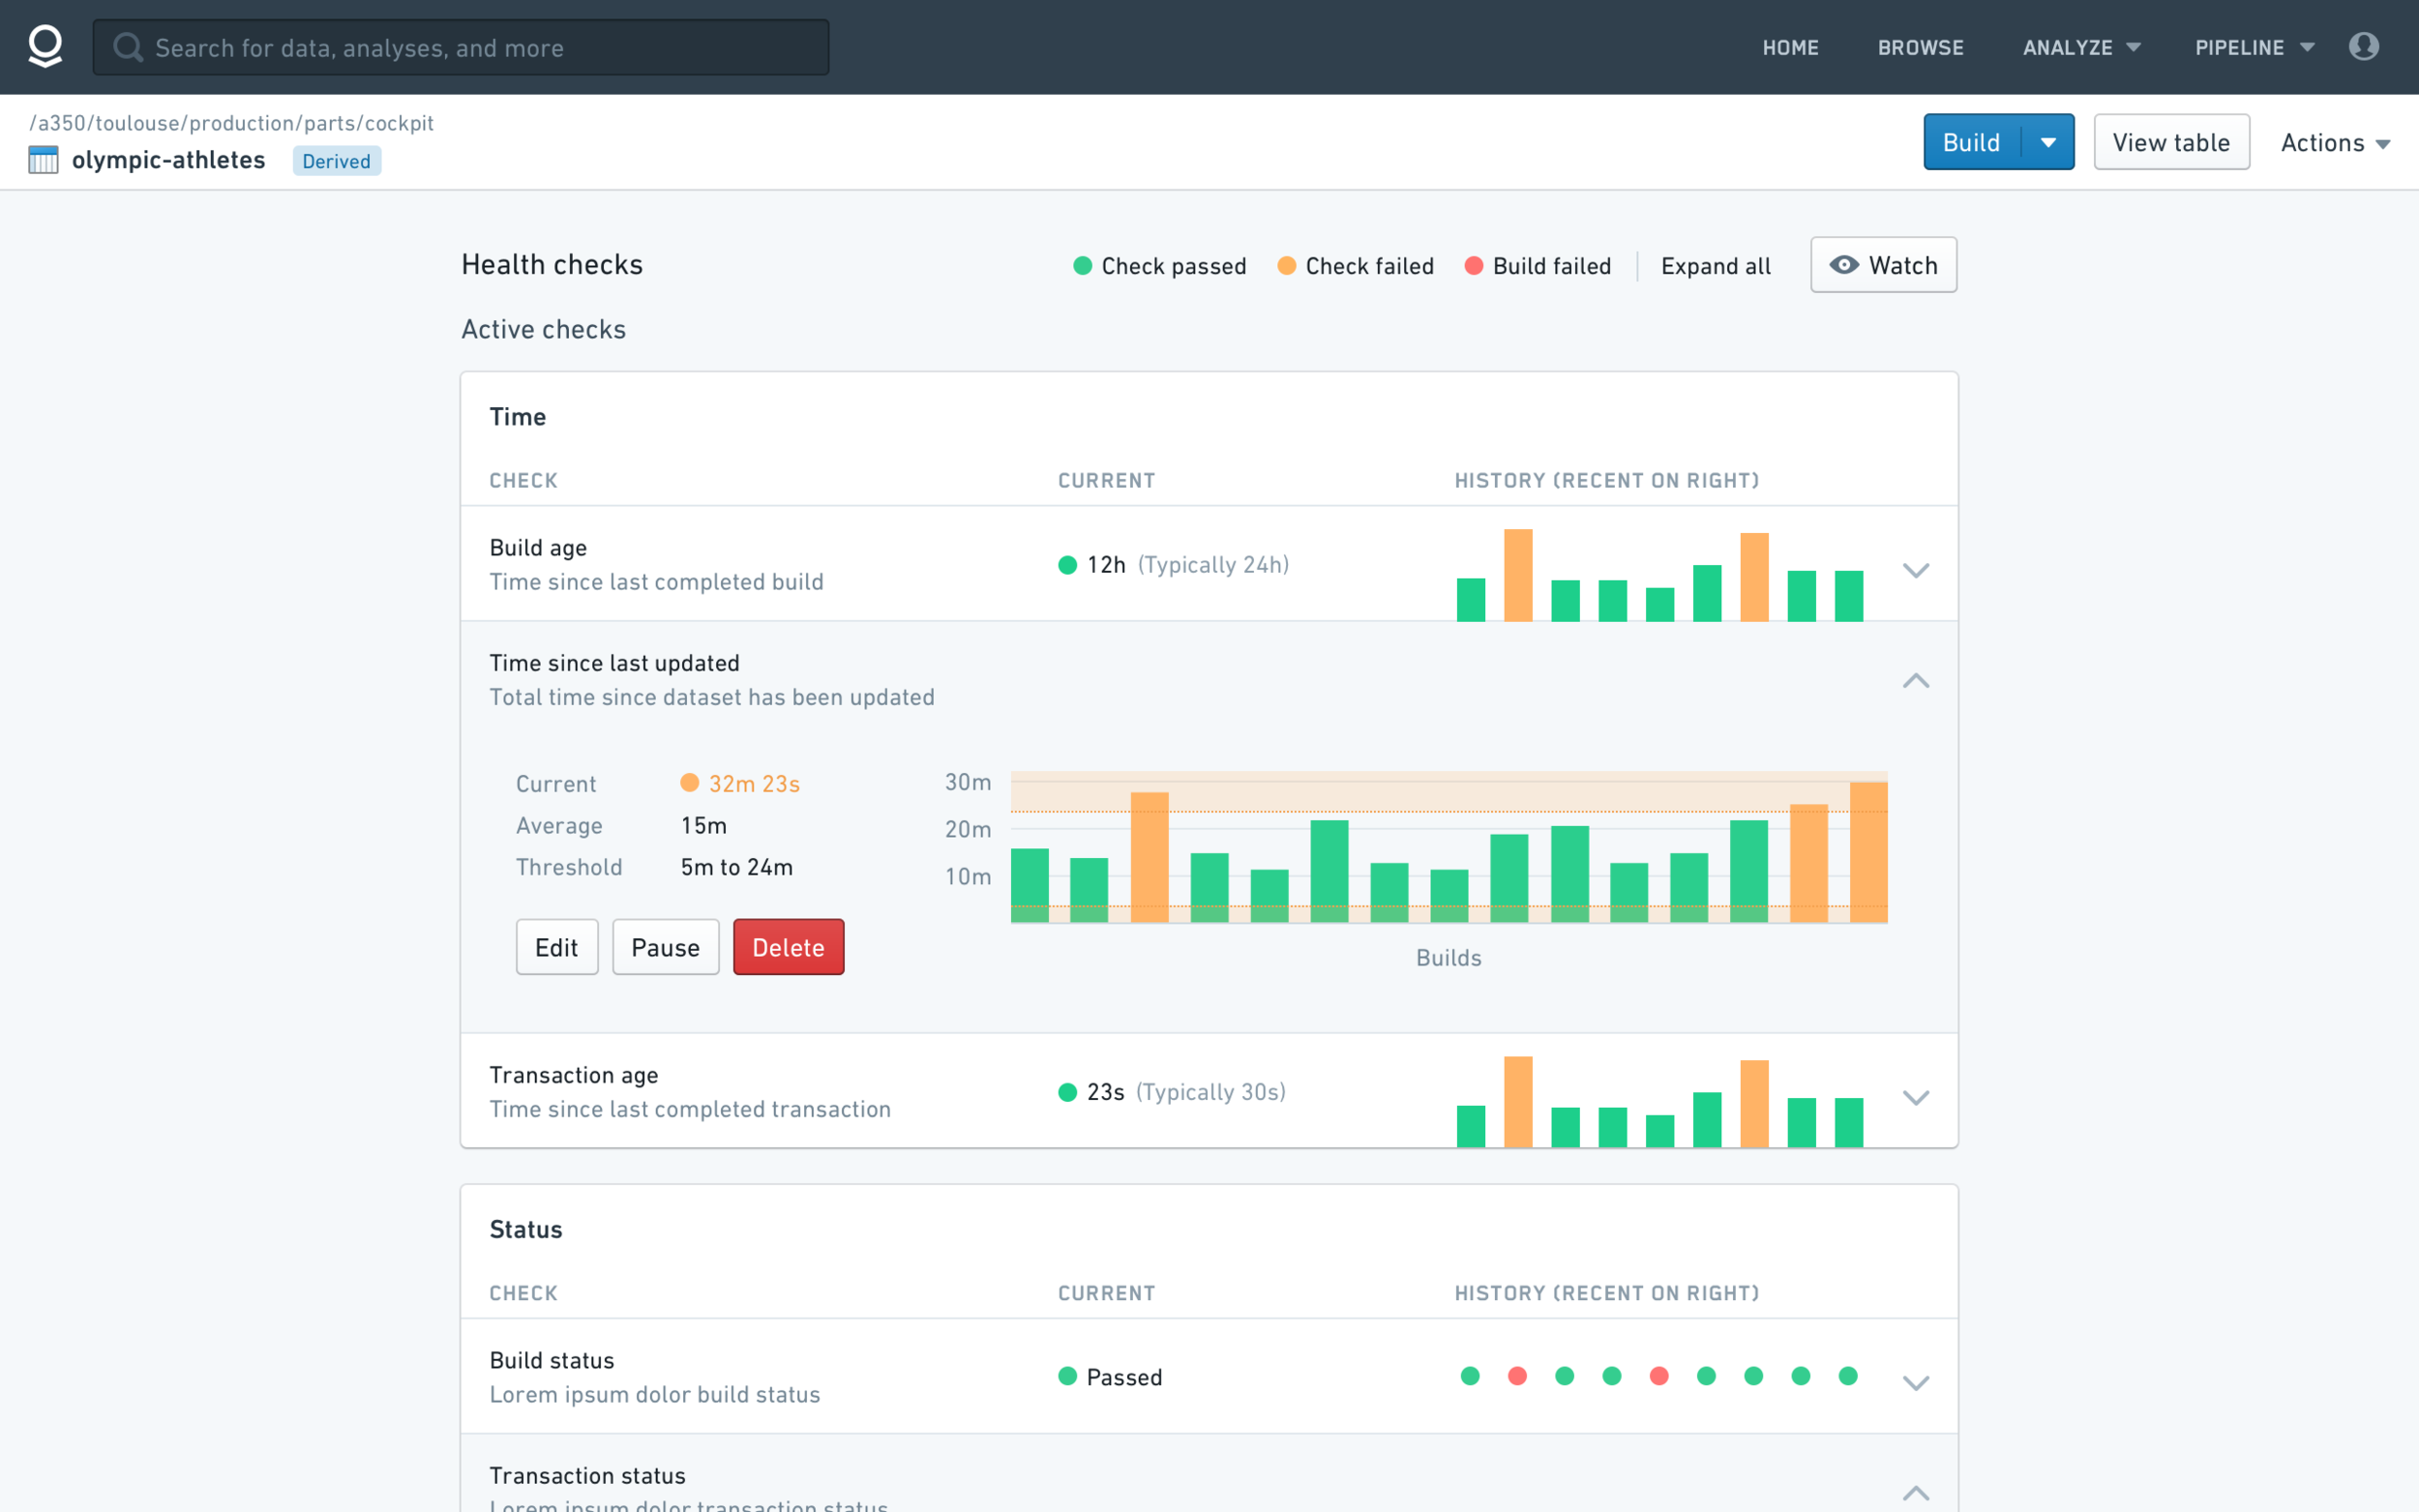Screen dimensions: 2419x1512
Task: Click the green status dot beside Passed
Action: (1067, 1377)
